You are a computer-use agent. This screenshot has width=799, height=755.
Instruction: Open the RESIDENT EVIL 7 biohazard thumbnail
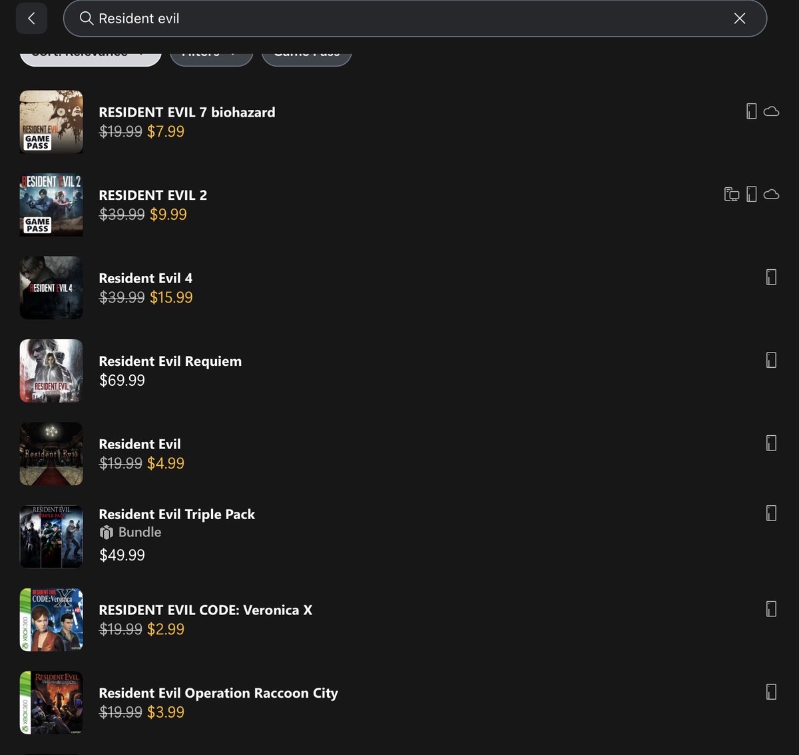[x=51, y=122]
